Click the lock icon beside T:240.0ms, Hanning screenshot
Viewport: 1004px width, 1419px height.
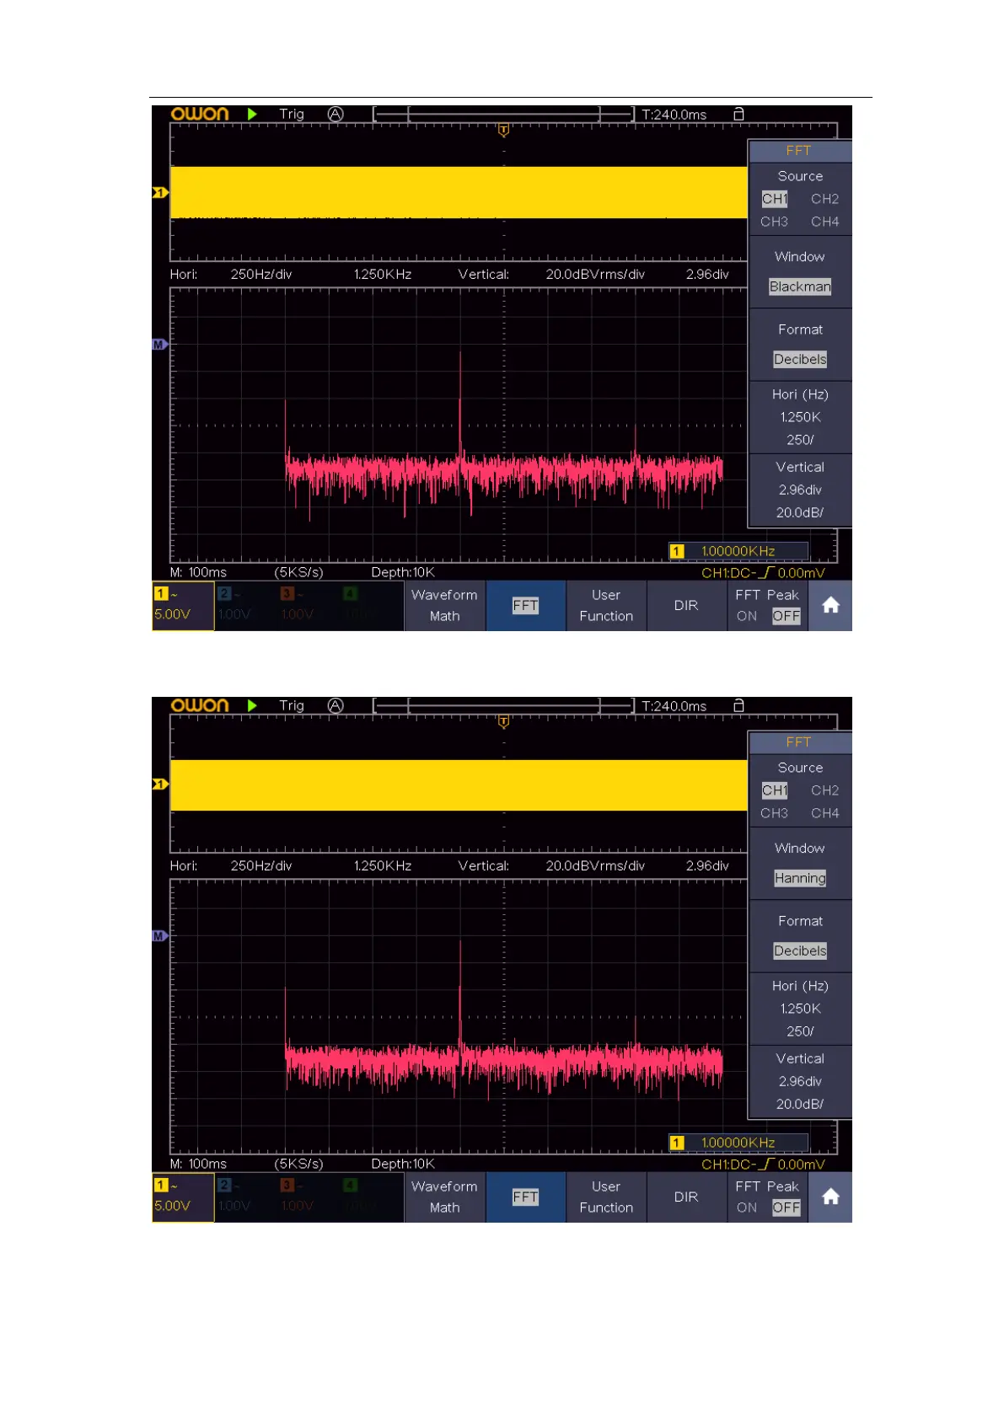tap(738, 705)
